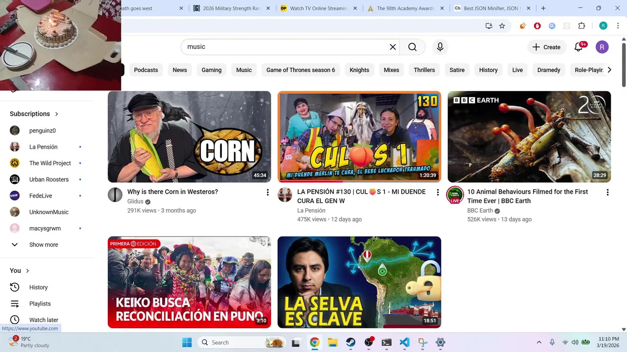Image resolution: width=627 pixels, height=352 pixels.
Task: Open Visual Studio Code from the taskbar
Action: (405, 342)
